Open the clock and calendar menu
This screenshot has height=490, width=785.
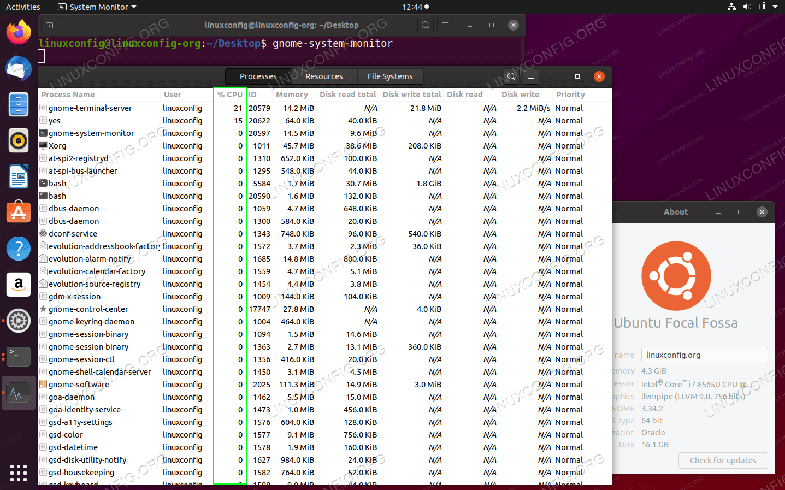coord(415,7)
